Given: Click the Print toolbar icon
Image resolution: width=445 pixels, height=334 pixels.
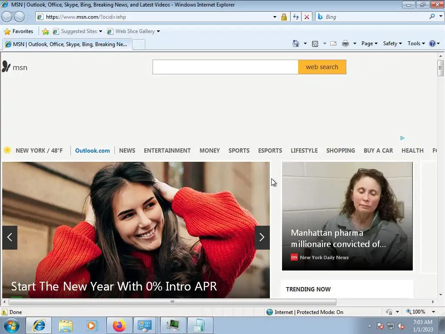Looking at the screenshot, I should tap(345, 43).
